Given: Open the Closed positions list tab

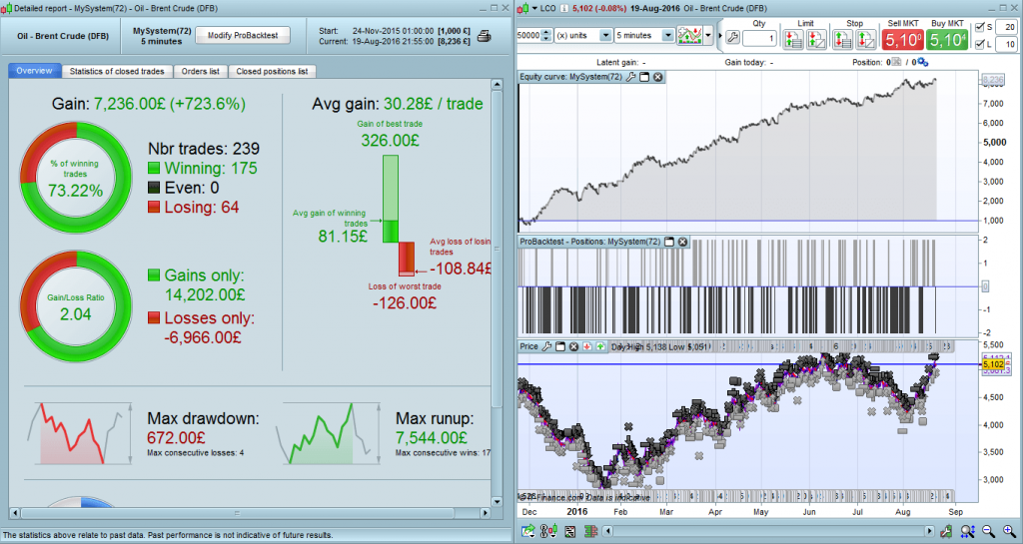Looking at the screenshot, I should tap(272, 71).
